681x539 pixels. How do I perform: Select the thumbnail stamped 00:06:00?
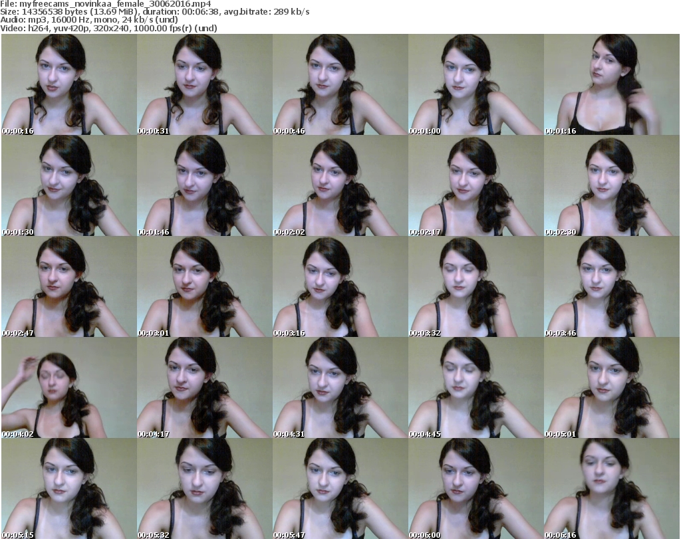click(476, 488)
